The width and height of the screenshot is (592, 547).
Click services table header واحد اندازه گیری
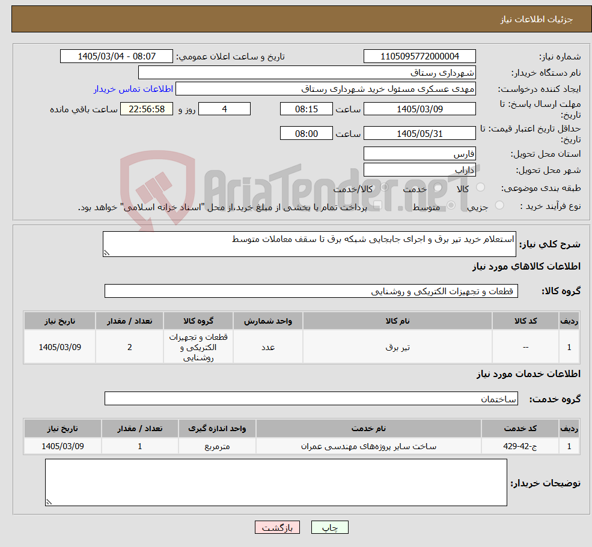point(217,429)
